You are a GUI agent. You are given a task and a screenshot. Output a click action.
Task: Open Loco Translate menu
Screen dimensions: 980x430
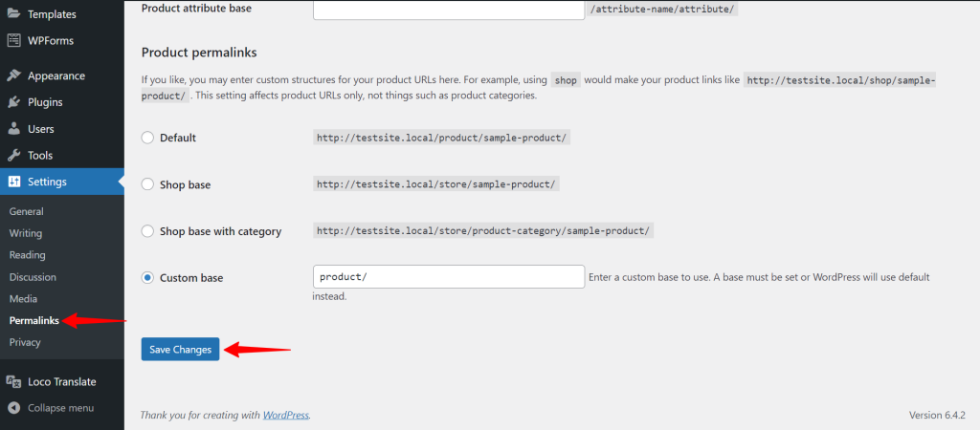point(62,382)
